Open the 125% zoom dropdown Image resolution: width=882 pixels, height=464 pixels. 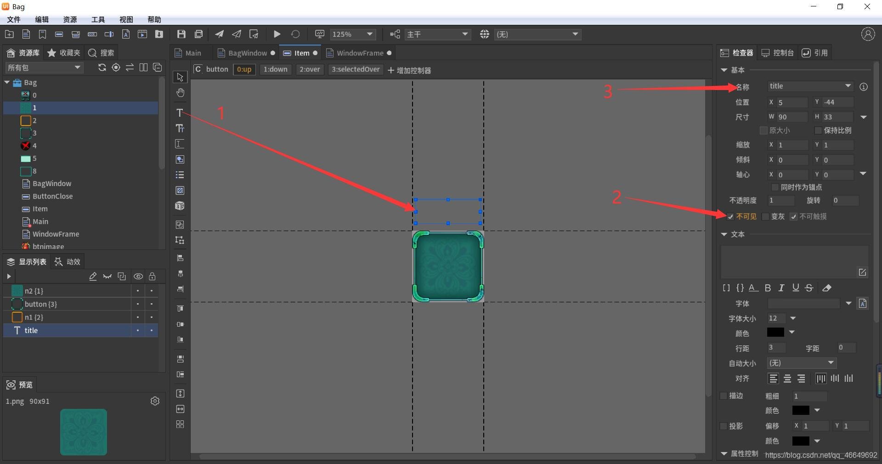click(x=353, y=34)
